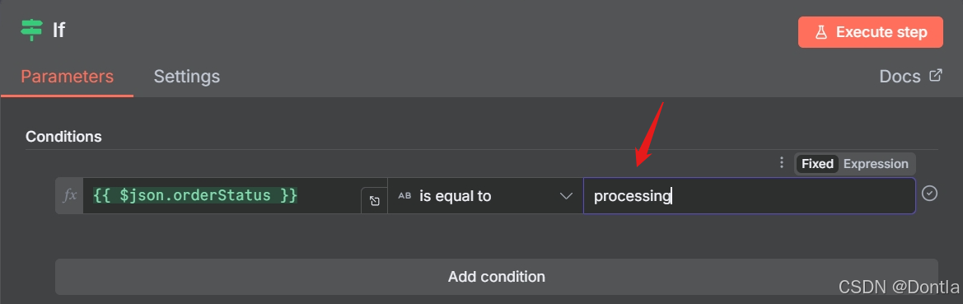Click the $json.orderStatus expression field
The image size is (963, 304).
222,196
